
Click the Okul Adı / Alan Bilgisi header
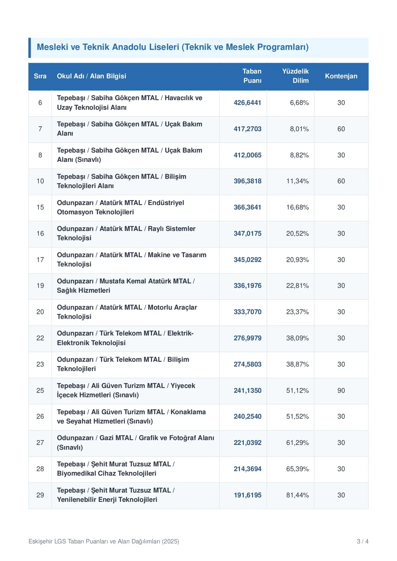pyautogui.click(x=91, y=76)
